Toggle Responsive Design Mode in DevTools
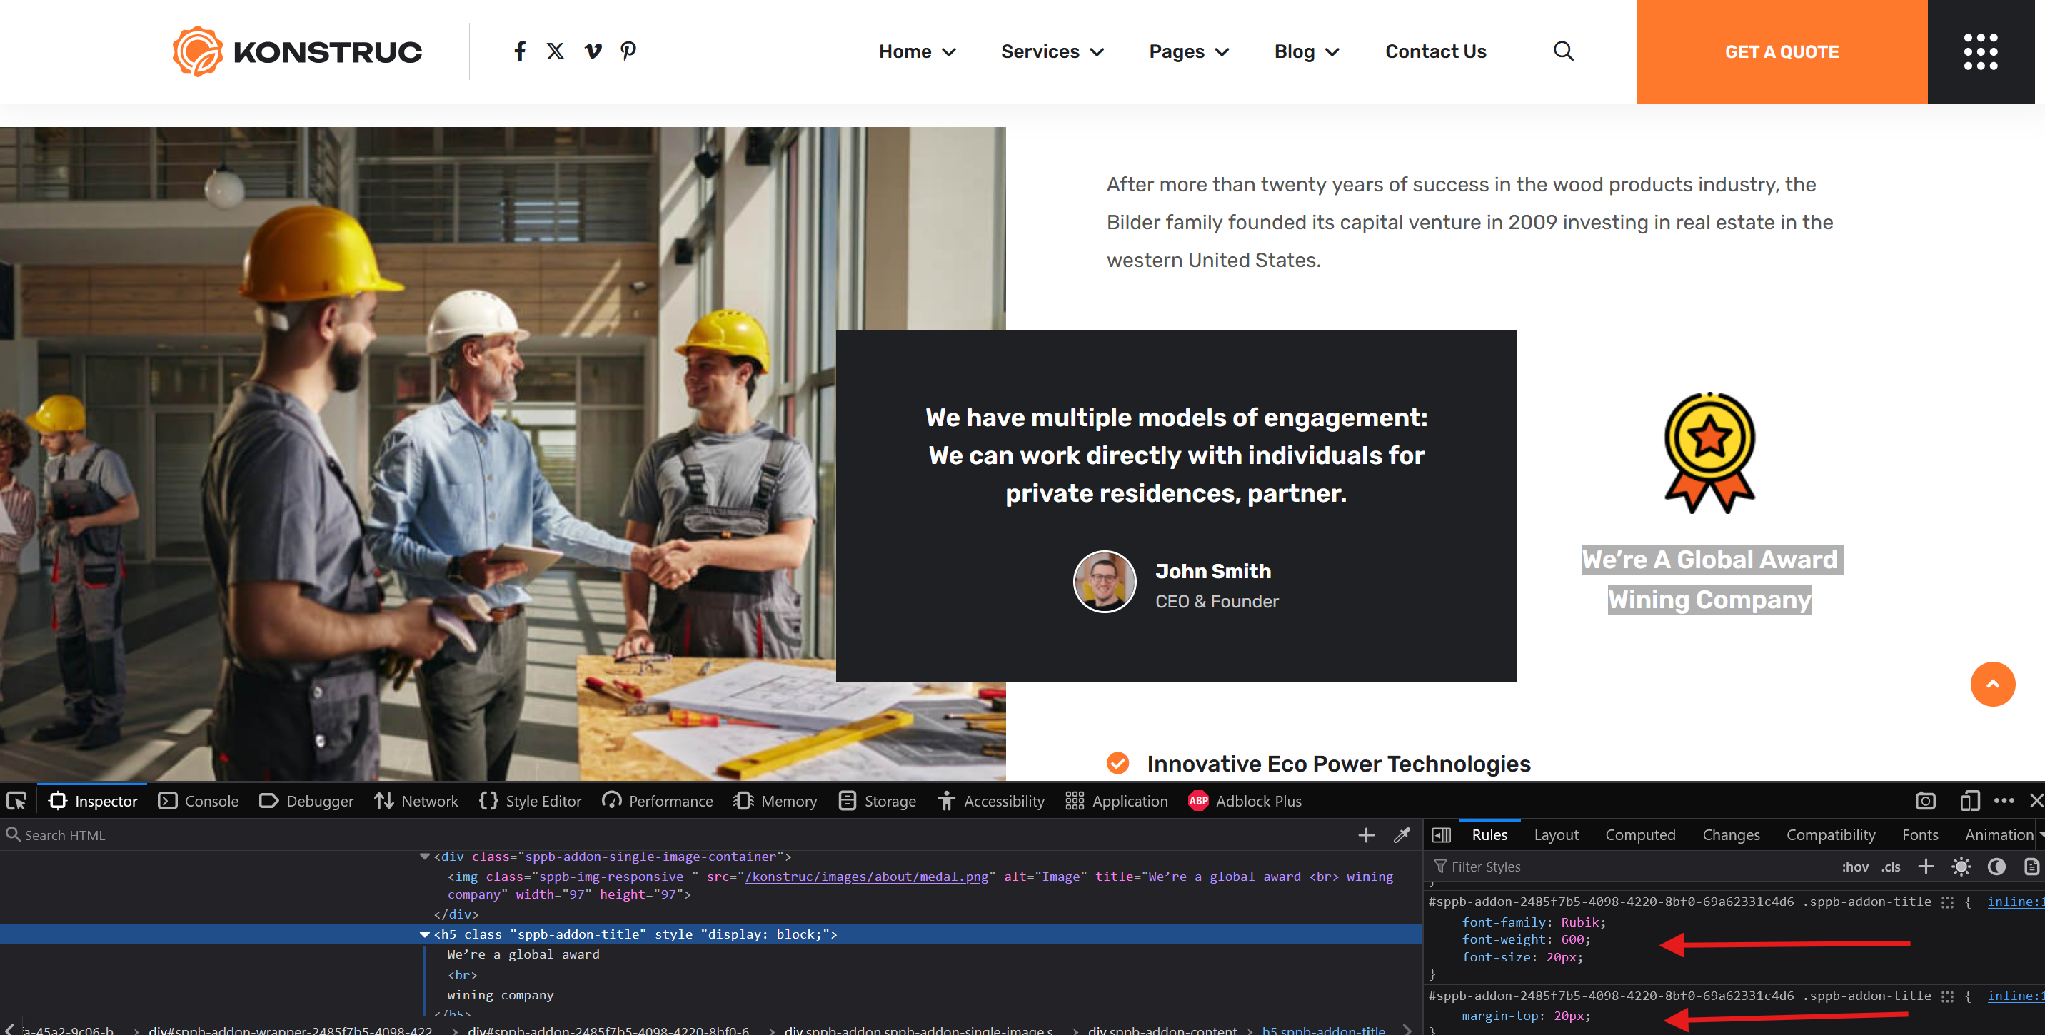This screenshot has width=2045, height=1035. point(1970,801)
